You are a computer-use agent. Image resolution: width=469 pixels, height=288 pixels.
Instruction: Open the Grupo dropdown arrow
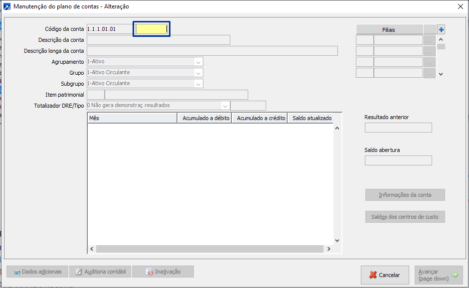click(198, 73)
